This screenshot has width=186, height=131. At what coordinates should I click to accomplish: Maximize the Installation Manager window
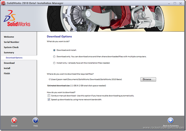[x=175, y=3]
